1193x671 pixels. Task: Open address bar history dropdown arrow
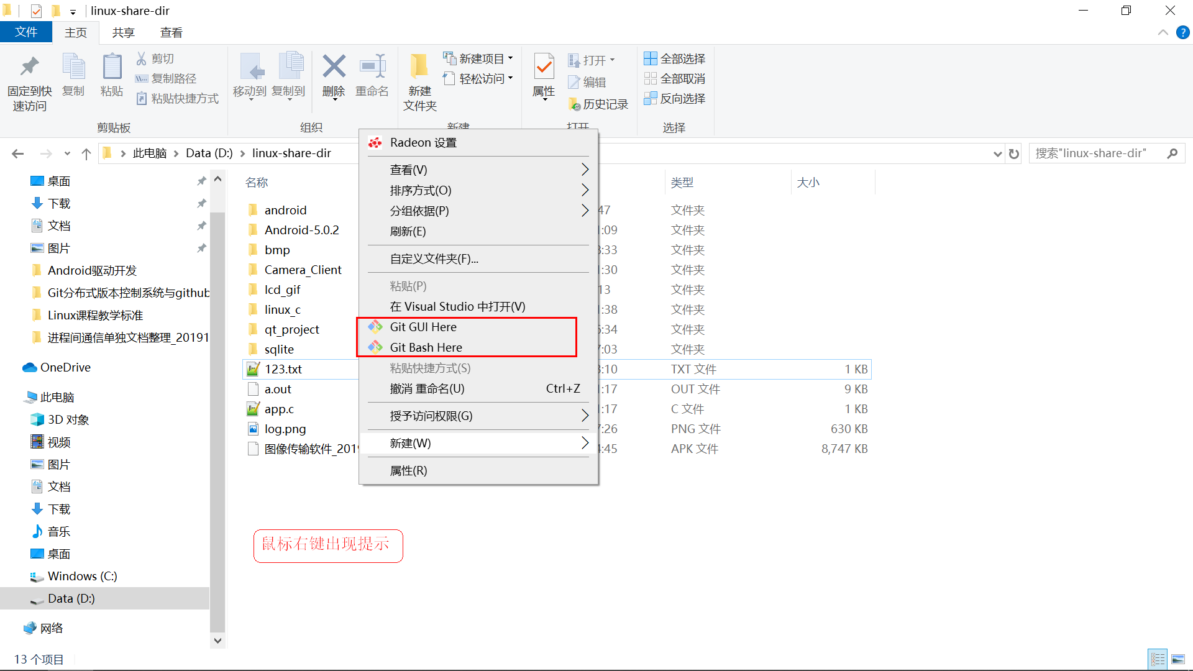(x=997, y=153)
